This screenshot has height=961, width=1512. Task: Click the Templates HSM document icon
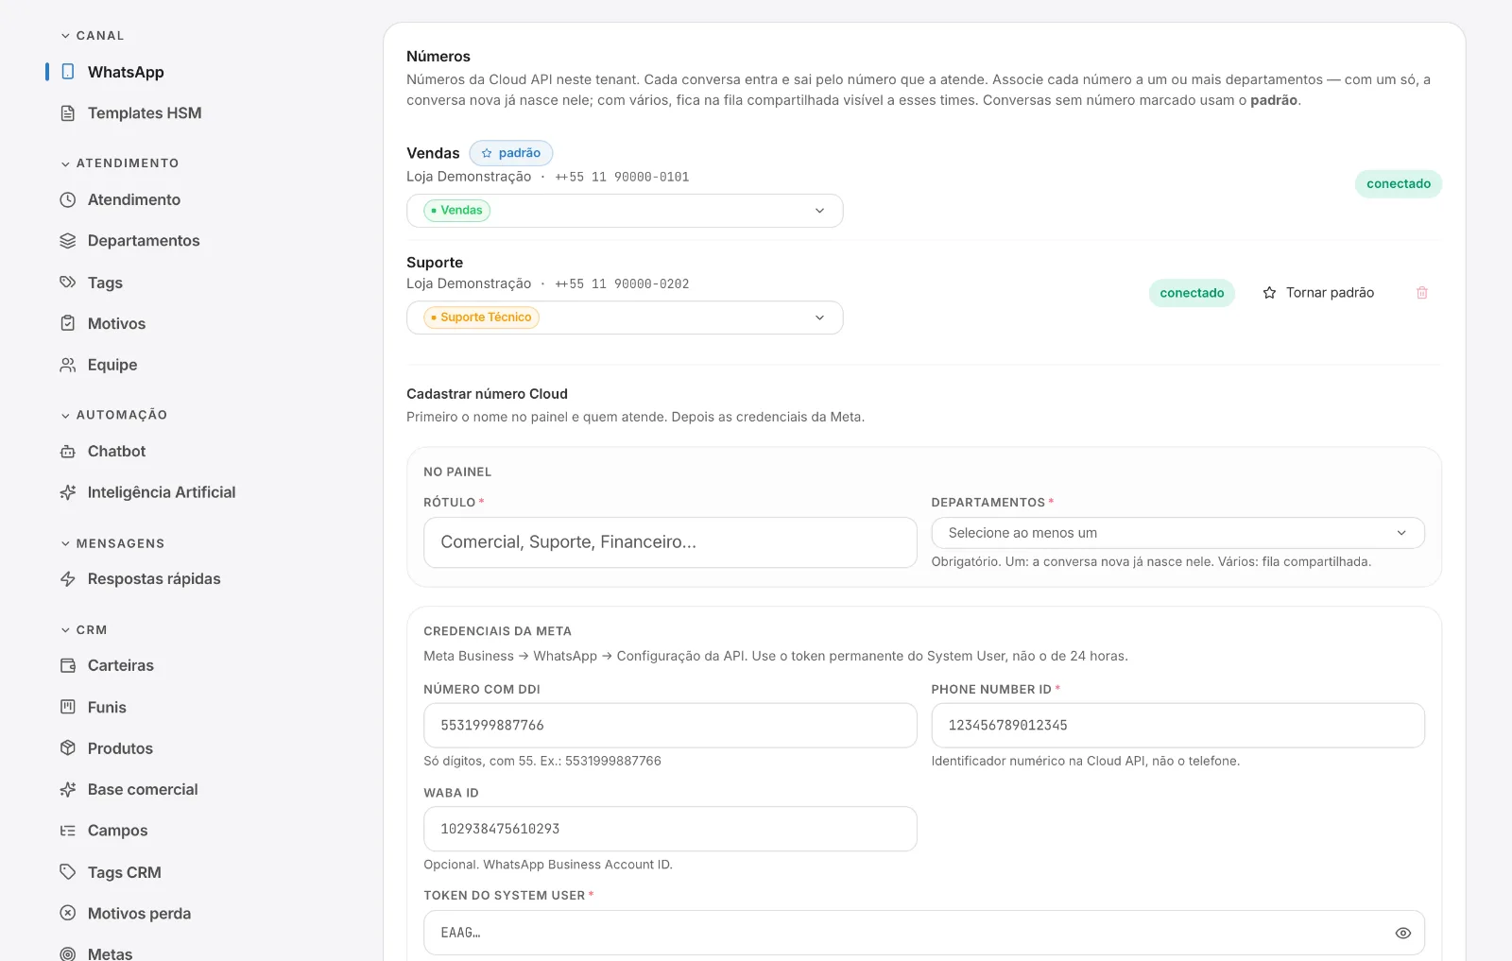coord(68,113)
